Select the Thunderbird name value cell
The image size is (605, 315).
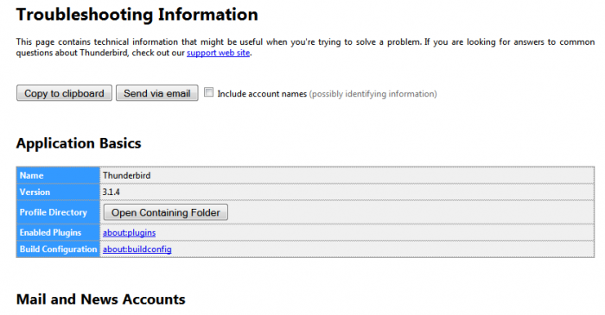click(347, 175)
